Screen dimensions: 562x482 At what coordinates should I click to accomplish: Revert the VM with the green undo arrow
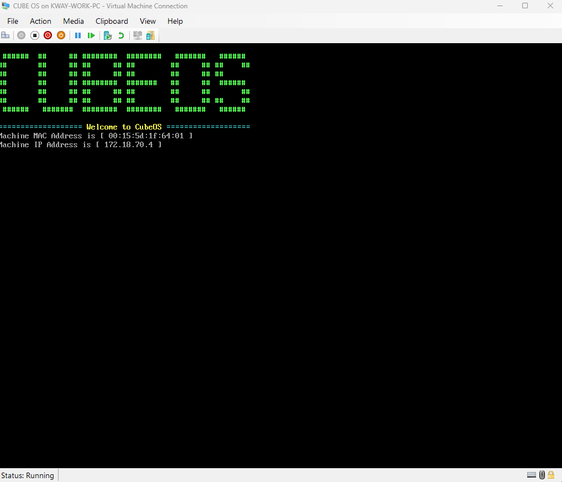121,35
